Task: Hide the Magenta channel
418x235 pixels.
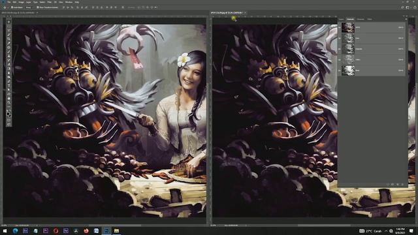Action: (x=340, y=49)
